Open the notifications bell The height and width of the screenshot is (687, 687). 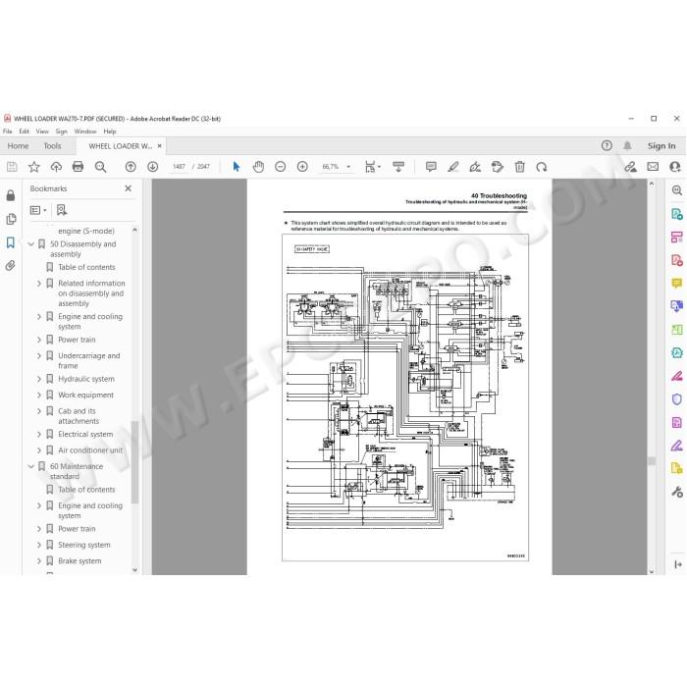coord(627,145)
